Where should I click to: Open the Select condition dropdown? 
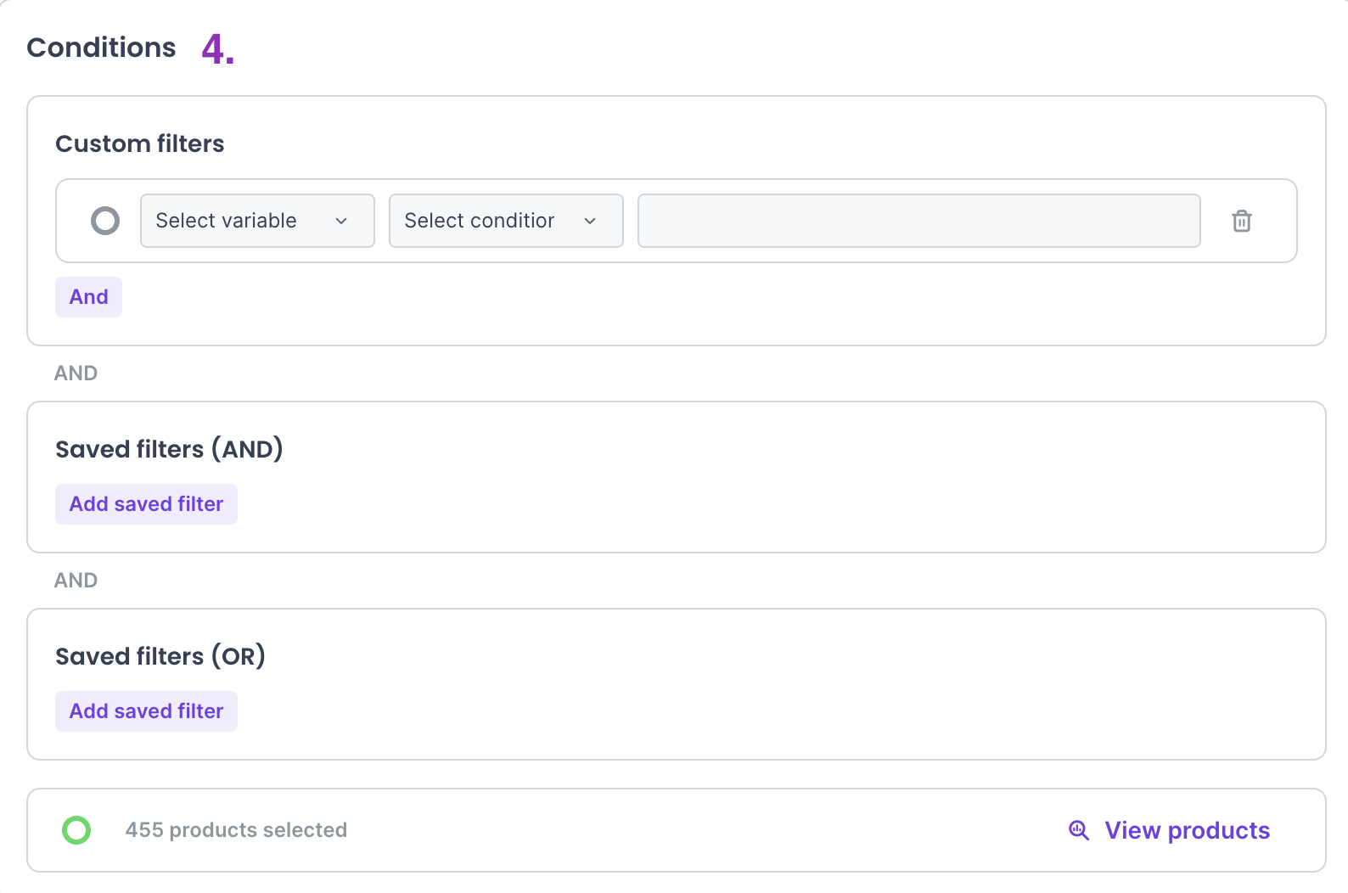505,221
